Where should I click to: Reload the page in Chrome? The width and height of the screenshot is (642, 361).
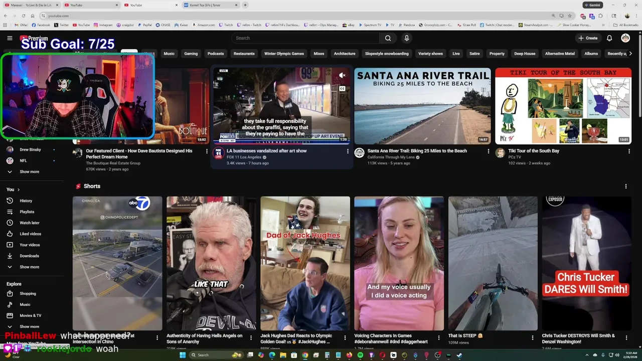pos(24,16)
